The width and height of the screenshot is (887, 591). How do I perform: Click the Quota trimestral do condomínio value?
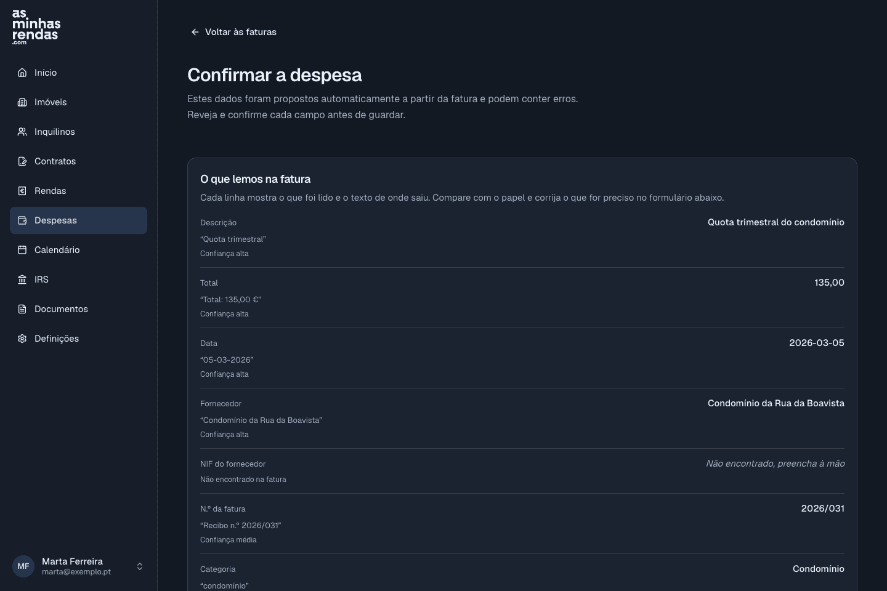click(776, 222)
